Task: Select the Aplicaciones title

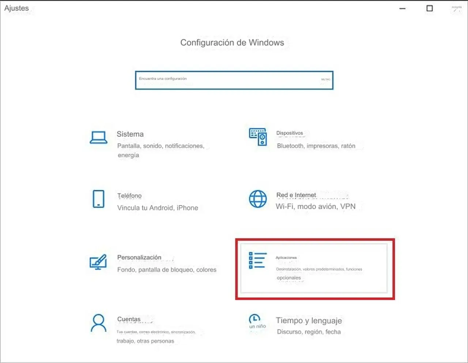Action: click(x=286, y=258)
